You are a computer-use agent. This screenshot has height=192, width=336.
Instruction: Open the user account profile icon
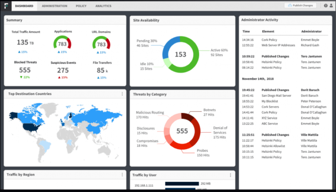coord(331,6)
